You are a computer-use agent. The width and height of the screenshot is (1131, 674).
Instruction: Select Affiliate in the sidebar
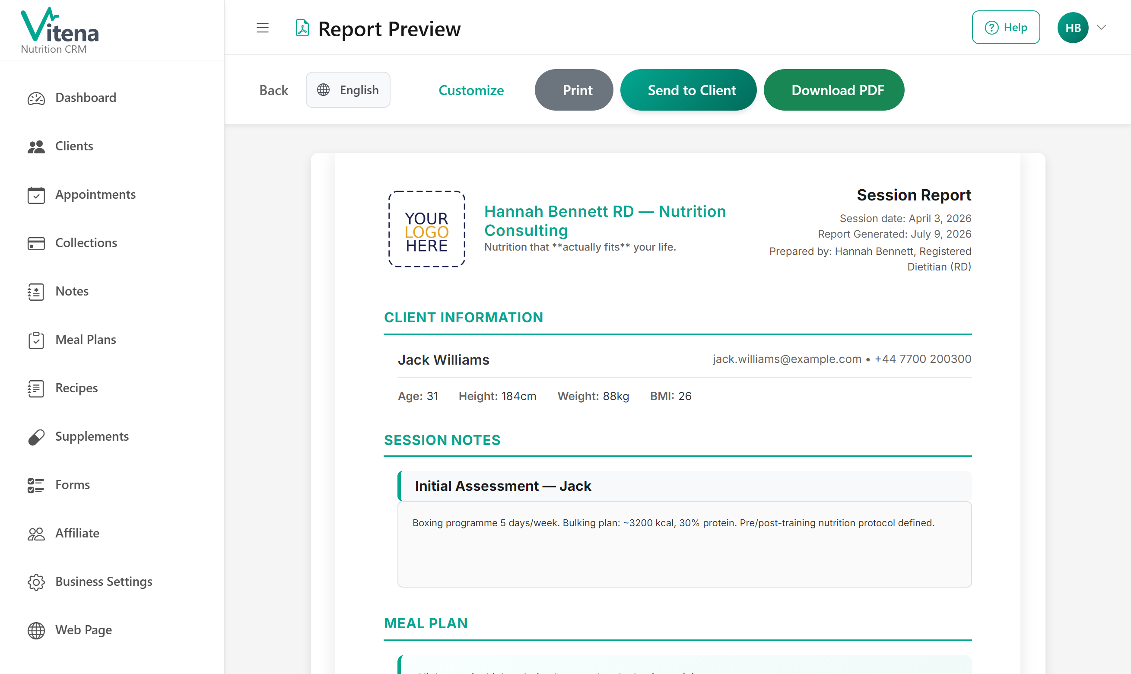click(x=77, y=533)
